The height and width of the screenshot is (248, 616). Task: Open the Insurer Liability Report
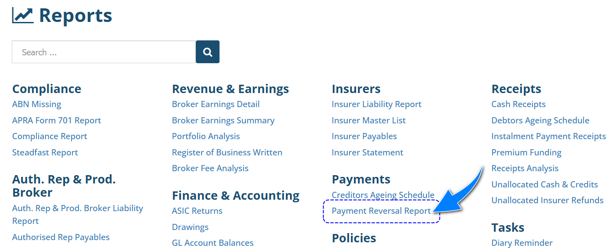[x=376, y=104]
